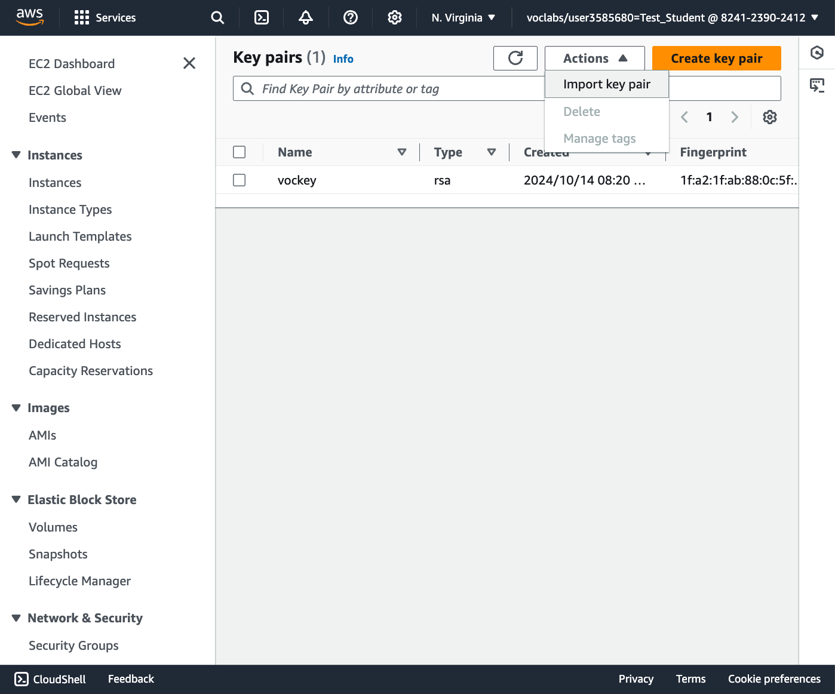Image resolution: width=835 pixels, height=694 pixels.
Task: Open Dedicated Hosts
Action: [x=75, y=344]
